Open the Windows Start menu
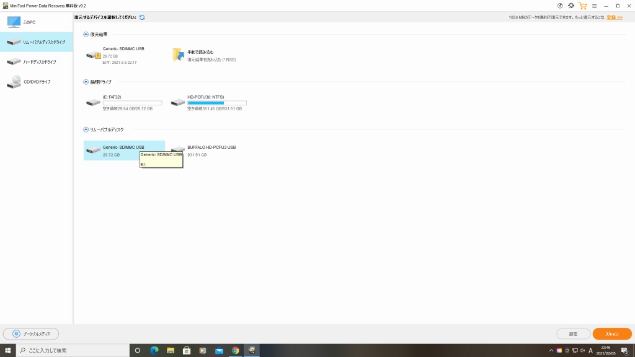This screenshot has height=357, width=635. tap(7, 350)
